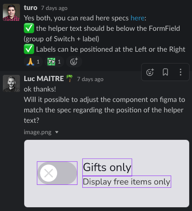
Task: Open Luc MAITRE's avatar
Action: point(11,83)
